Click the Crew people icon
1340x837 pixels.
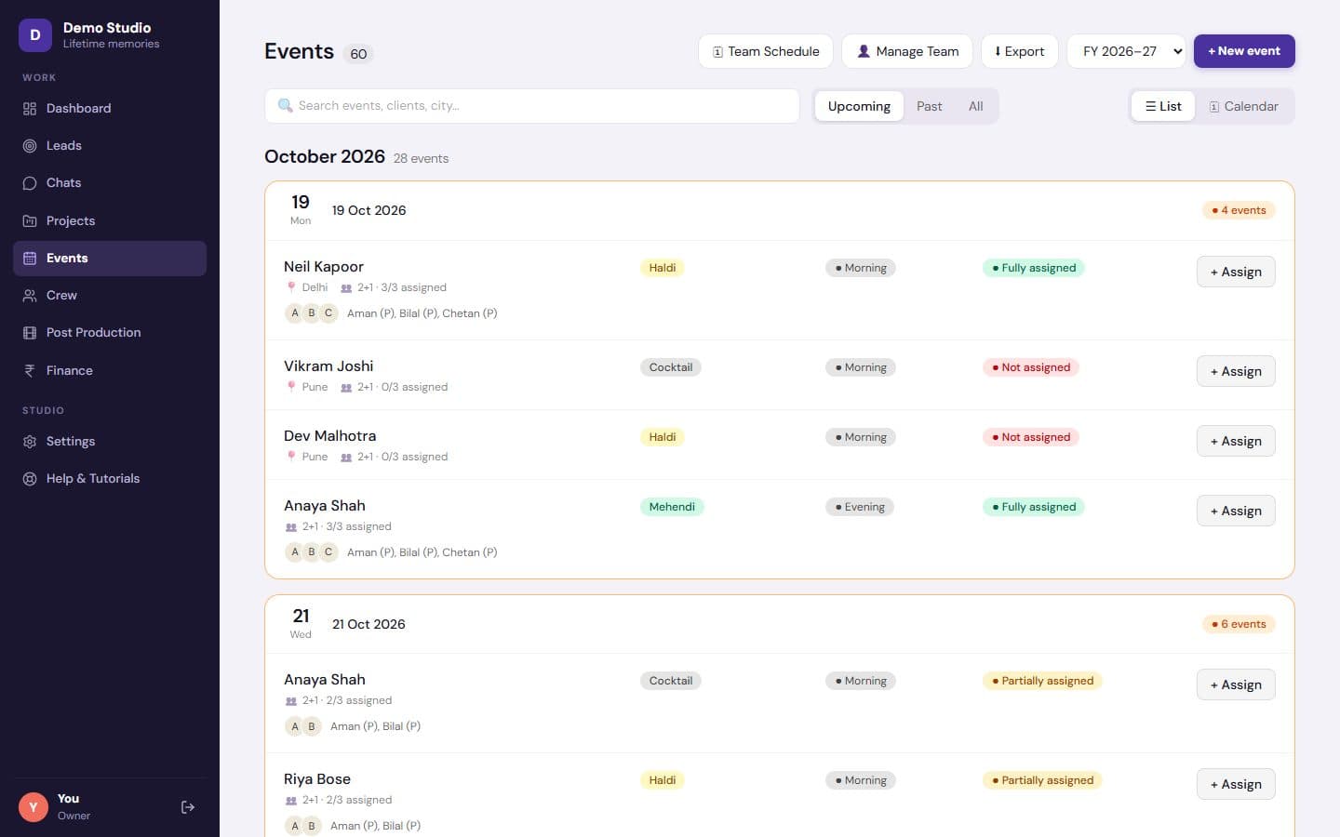pos(30,296)
